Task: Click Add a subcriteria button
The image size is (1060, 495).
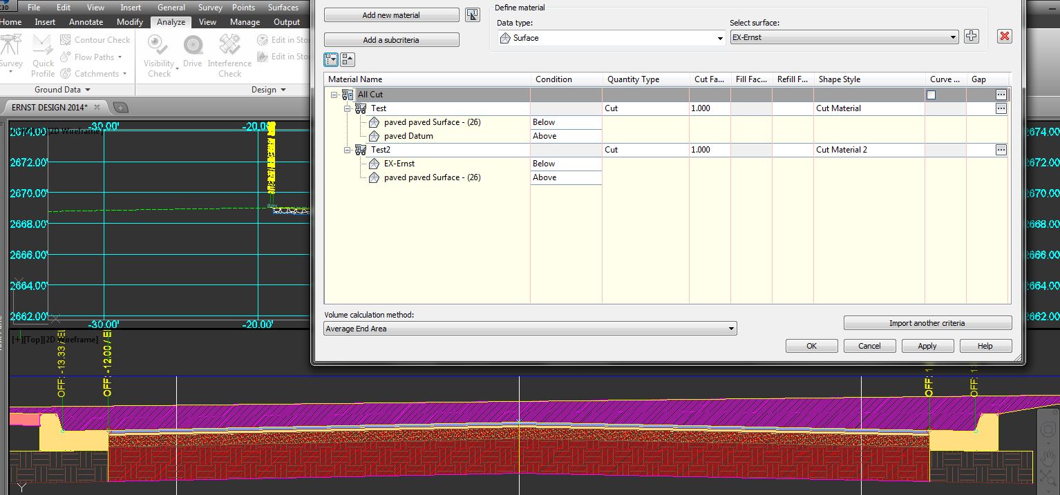Action: [391, 40]
